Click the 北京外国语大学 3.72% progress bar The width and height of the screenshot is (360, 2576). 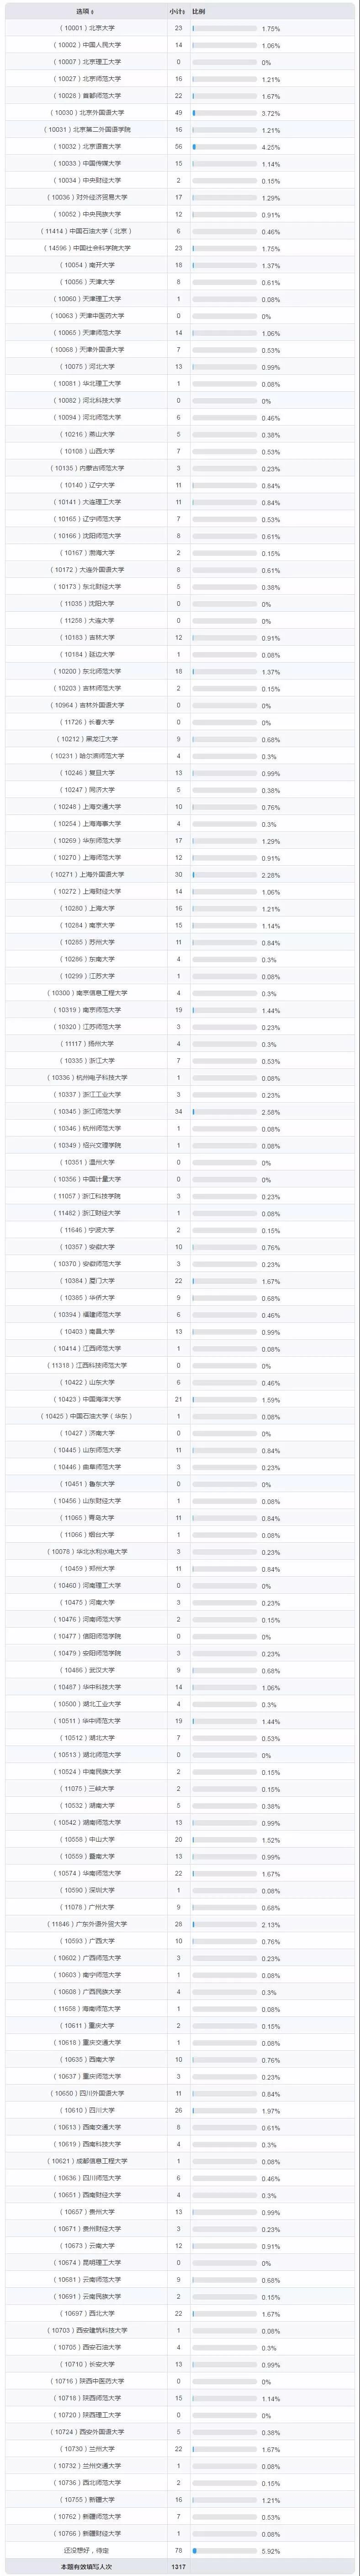[224, 113]
